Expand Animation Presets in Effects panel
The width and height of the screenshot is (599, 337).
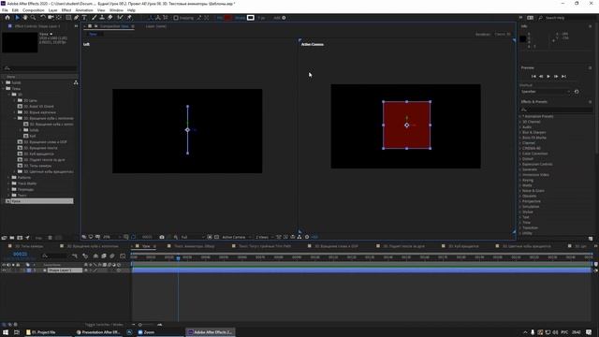pos(520,116)
